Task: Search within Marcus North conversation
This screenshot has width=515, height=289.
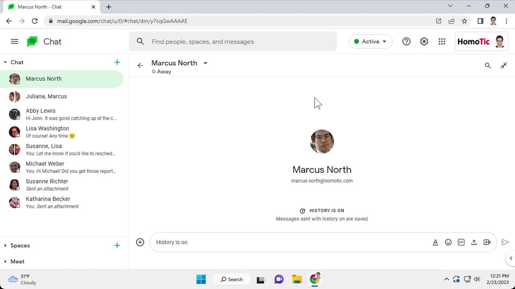Action: (488, 66)
